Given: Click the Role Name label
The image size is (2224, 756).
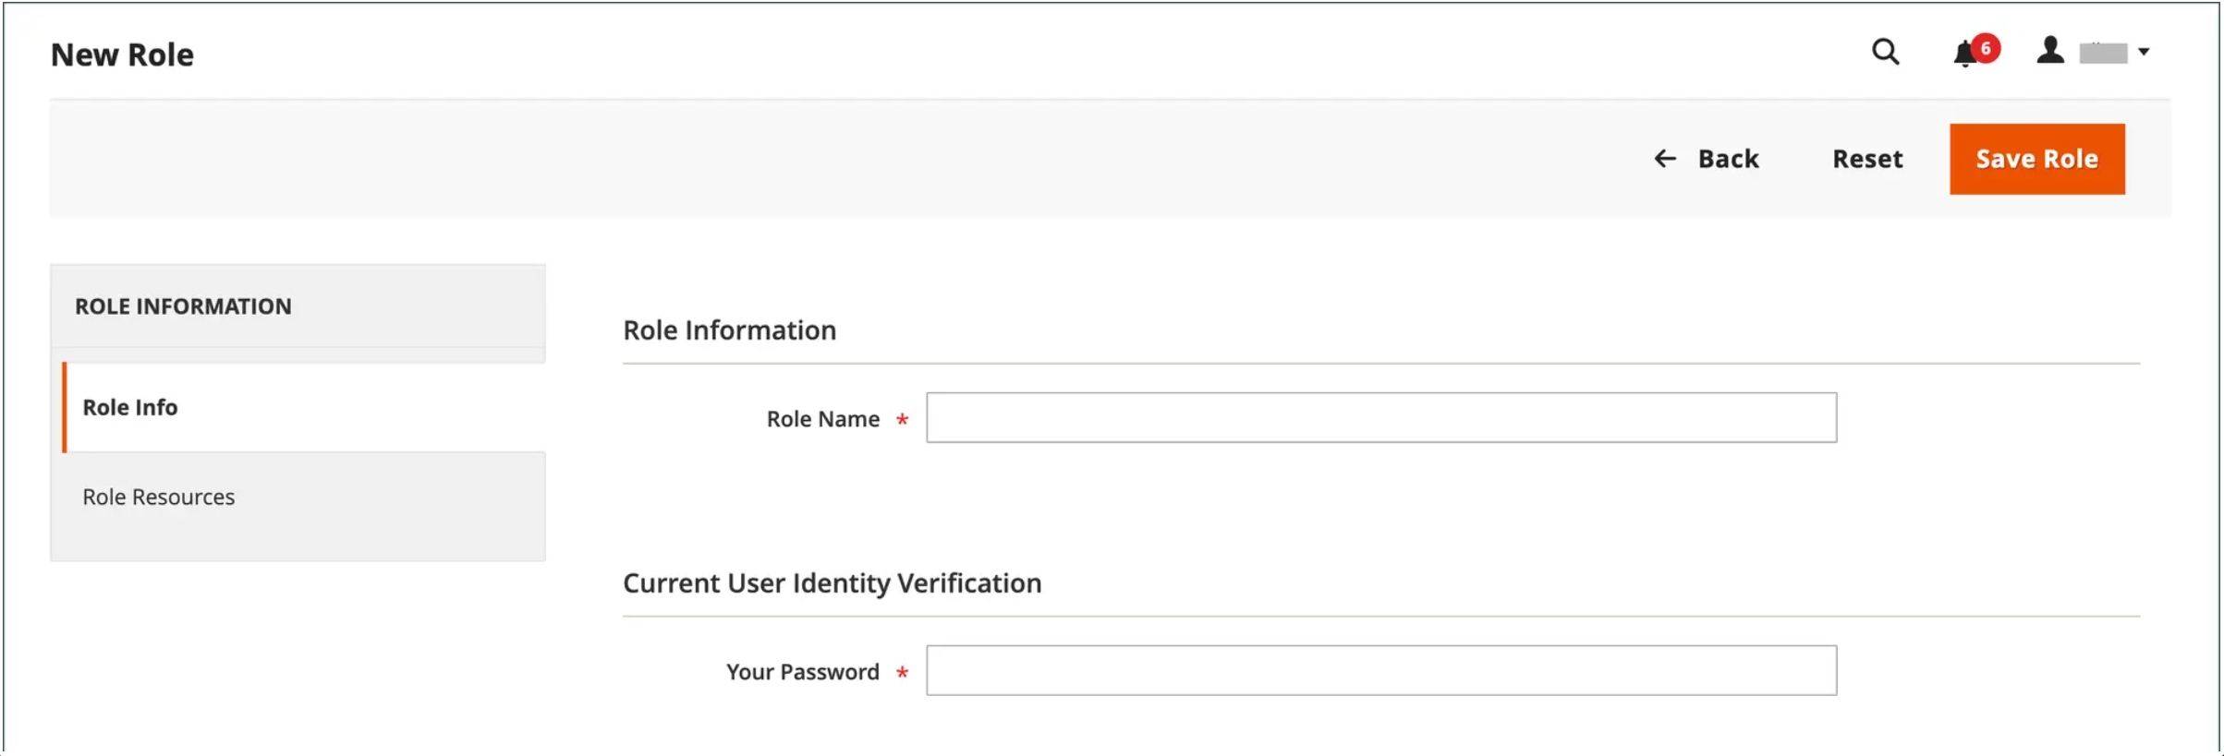Looking at the screenshot, I should [822, 419].
